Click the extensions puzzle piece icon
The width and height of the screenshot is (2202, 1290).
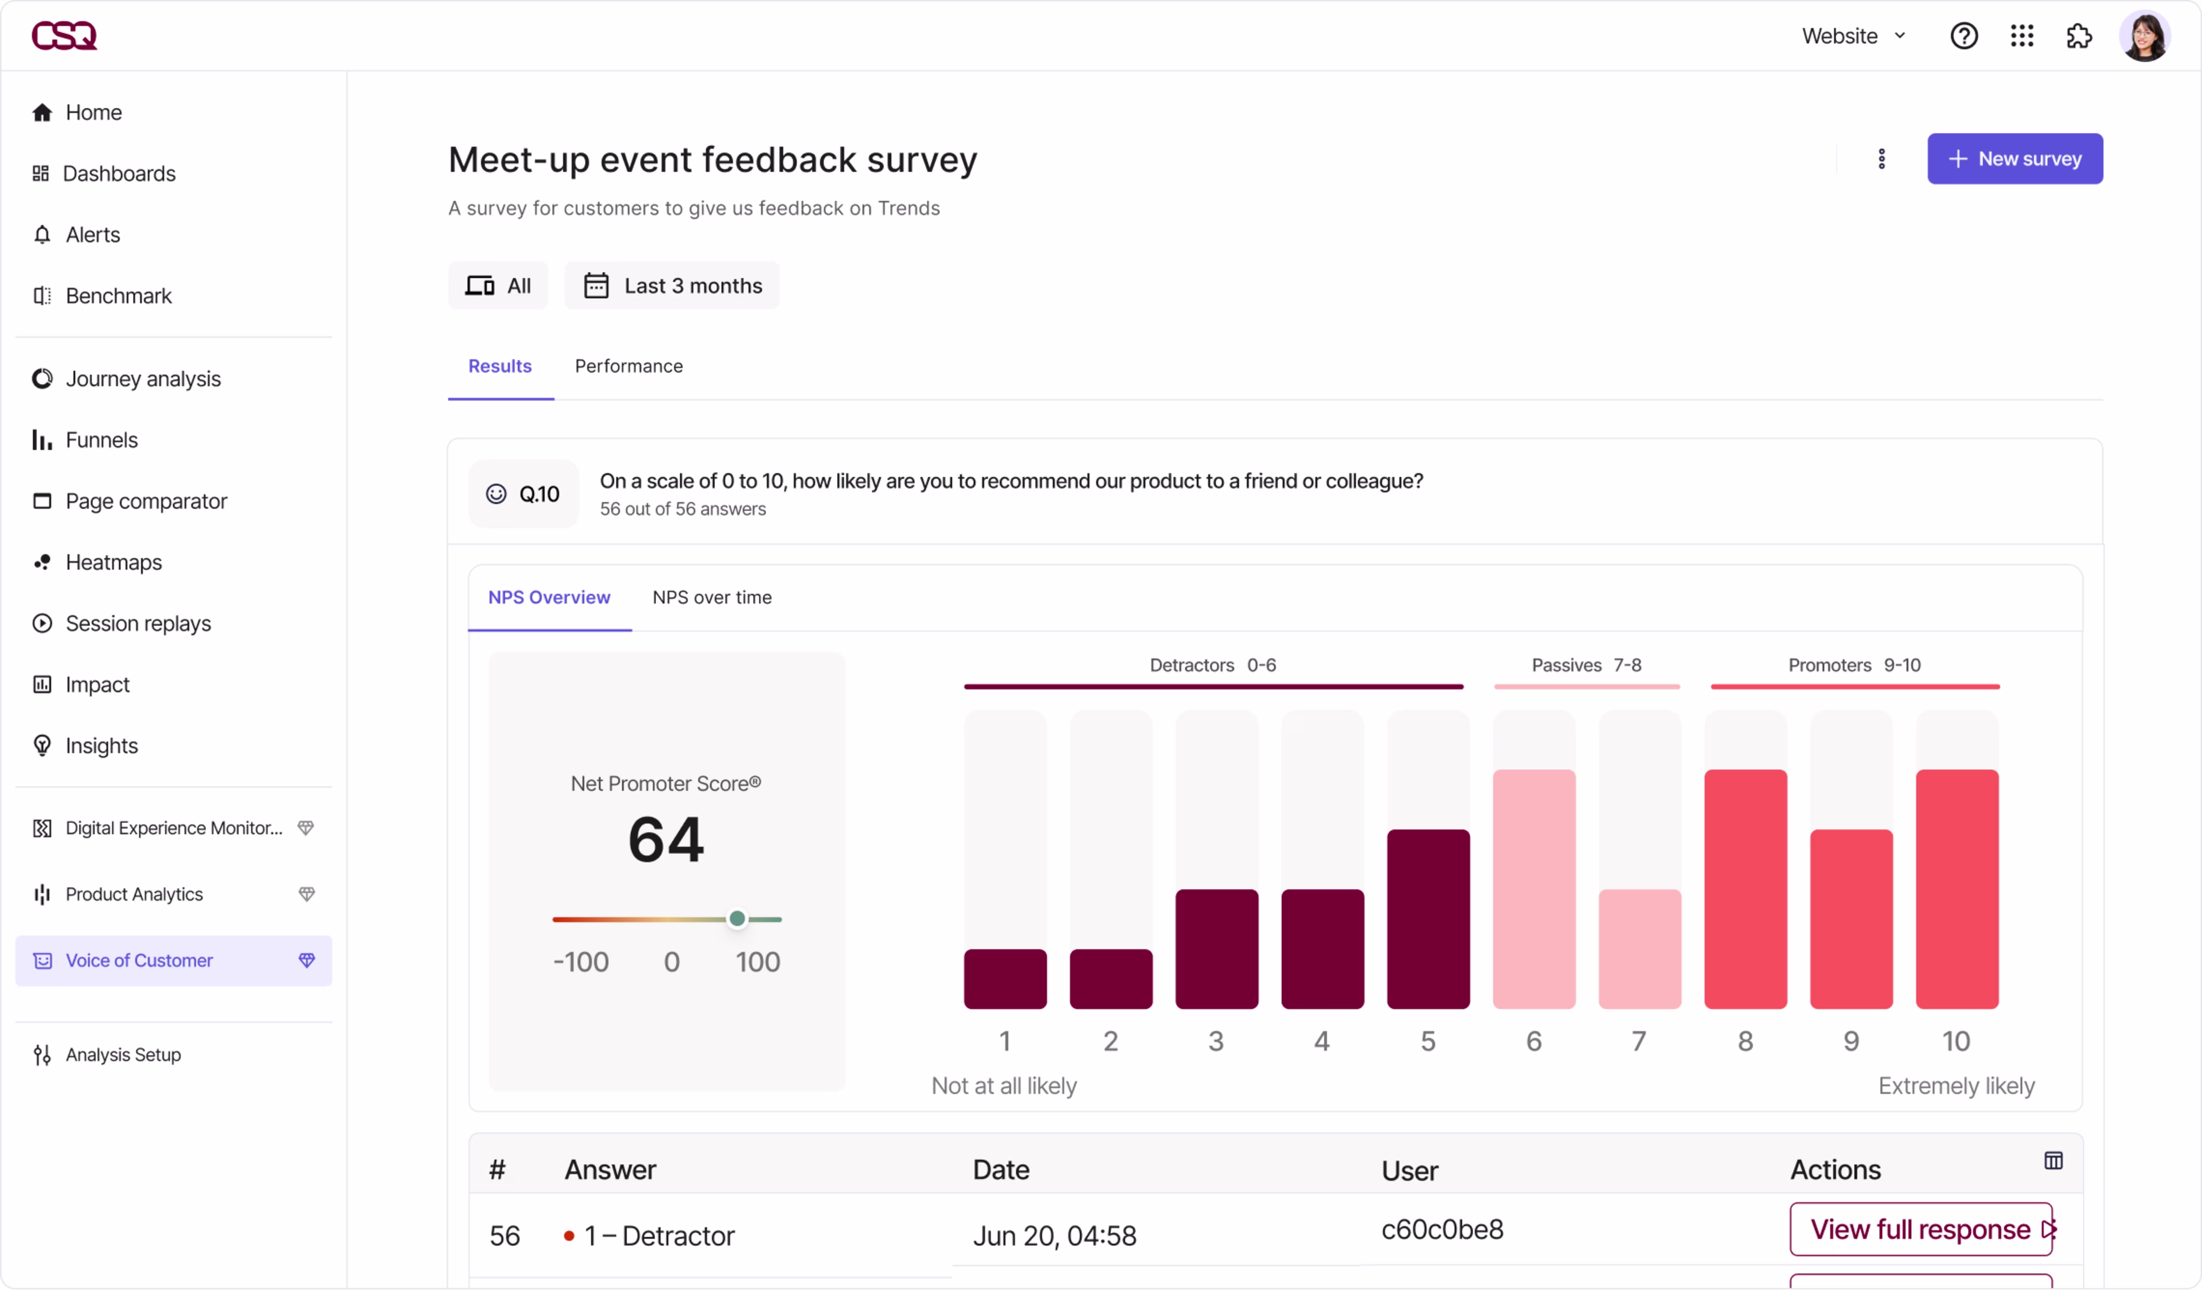click(x=2079, y=36)
